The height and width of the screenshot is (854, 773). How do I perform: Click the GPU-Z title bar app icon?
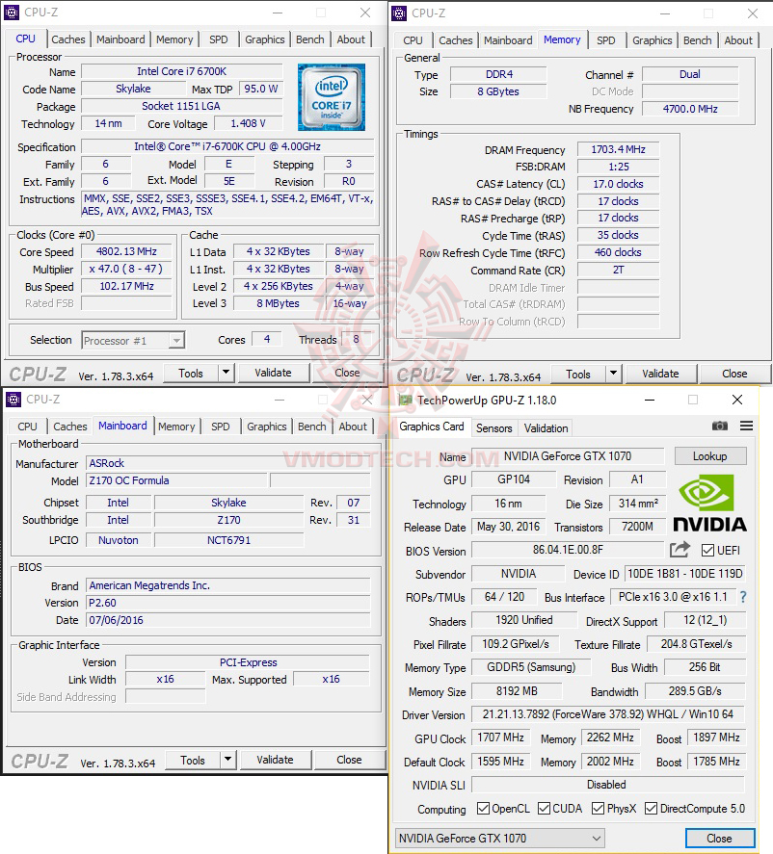point(405,401)
